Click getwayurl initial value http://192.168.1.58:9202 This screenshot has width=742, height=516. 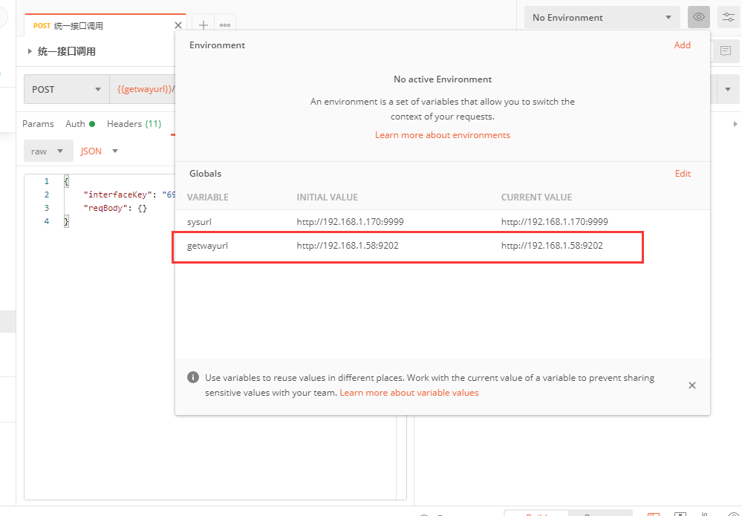click(348, 246)
